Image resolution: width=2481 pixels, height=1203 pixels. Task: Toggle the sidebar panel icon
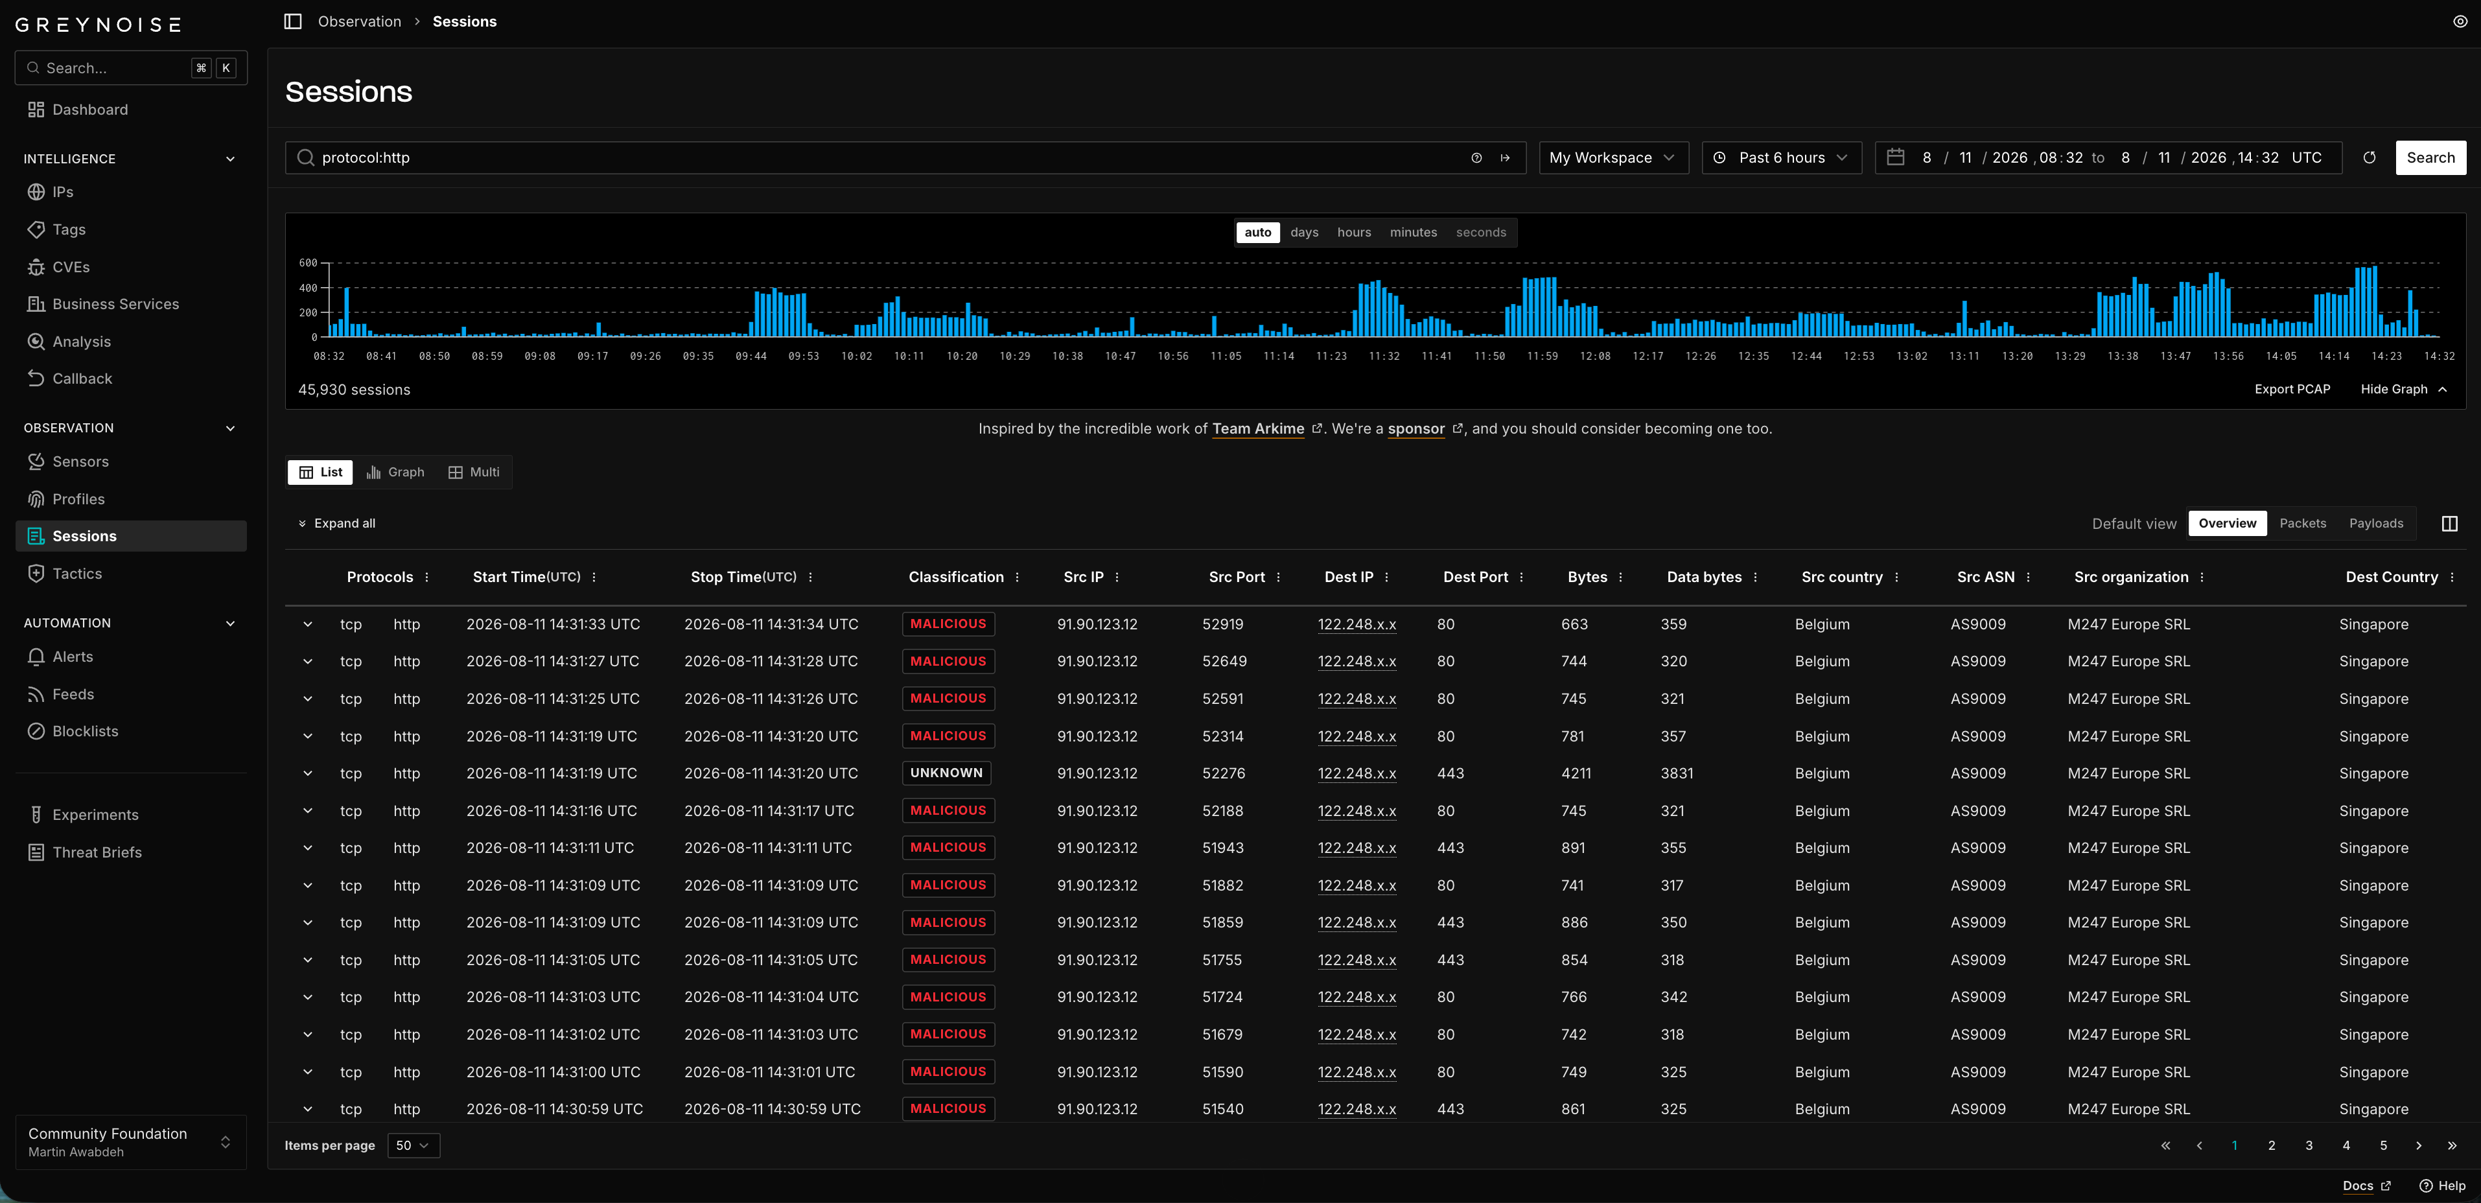pyautogui.click(x=293, y=21)
